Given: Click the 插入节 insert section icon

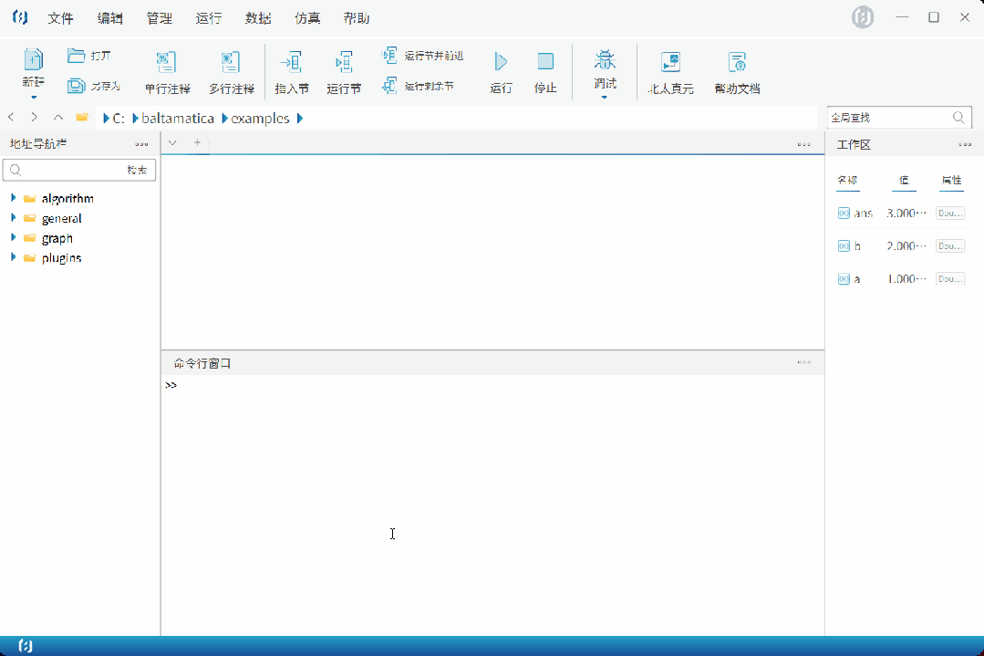Looking at the screenshot, I should pyautogui.click(x=291, y=62).
